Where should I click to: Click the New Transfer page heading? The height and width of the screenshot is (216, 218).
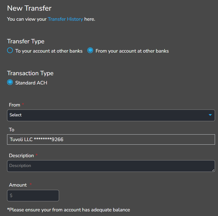click(x=29, y=8)
